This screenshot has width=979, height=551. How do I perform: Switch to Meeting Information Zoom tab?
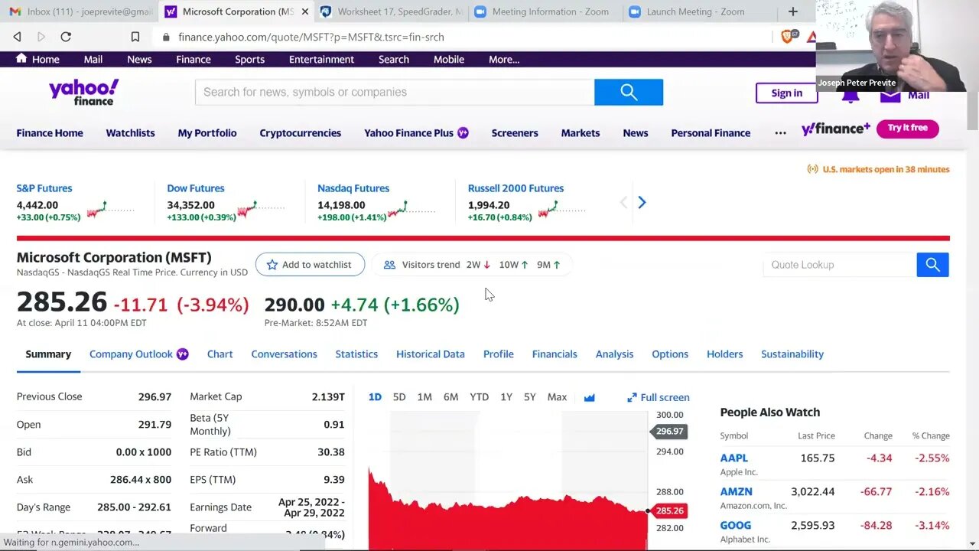coord(543,11)
